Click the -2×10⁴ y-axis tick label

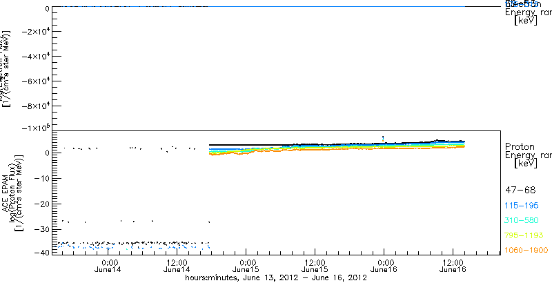point(35,32)
